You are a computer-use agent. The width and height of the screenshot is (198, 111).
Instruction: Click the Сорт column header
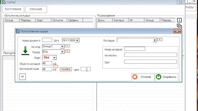(43, 20)
